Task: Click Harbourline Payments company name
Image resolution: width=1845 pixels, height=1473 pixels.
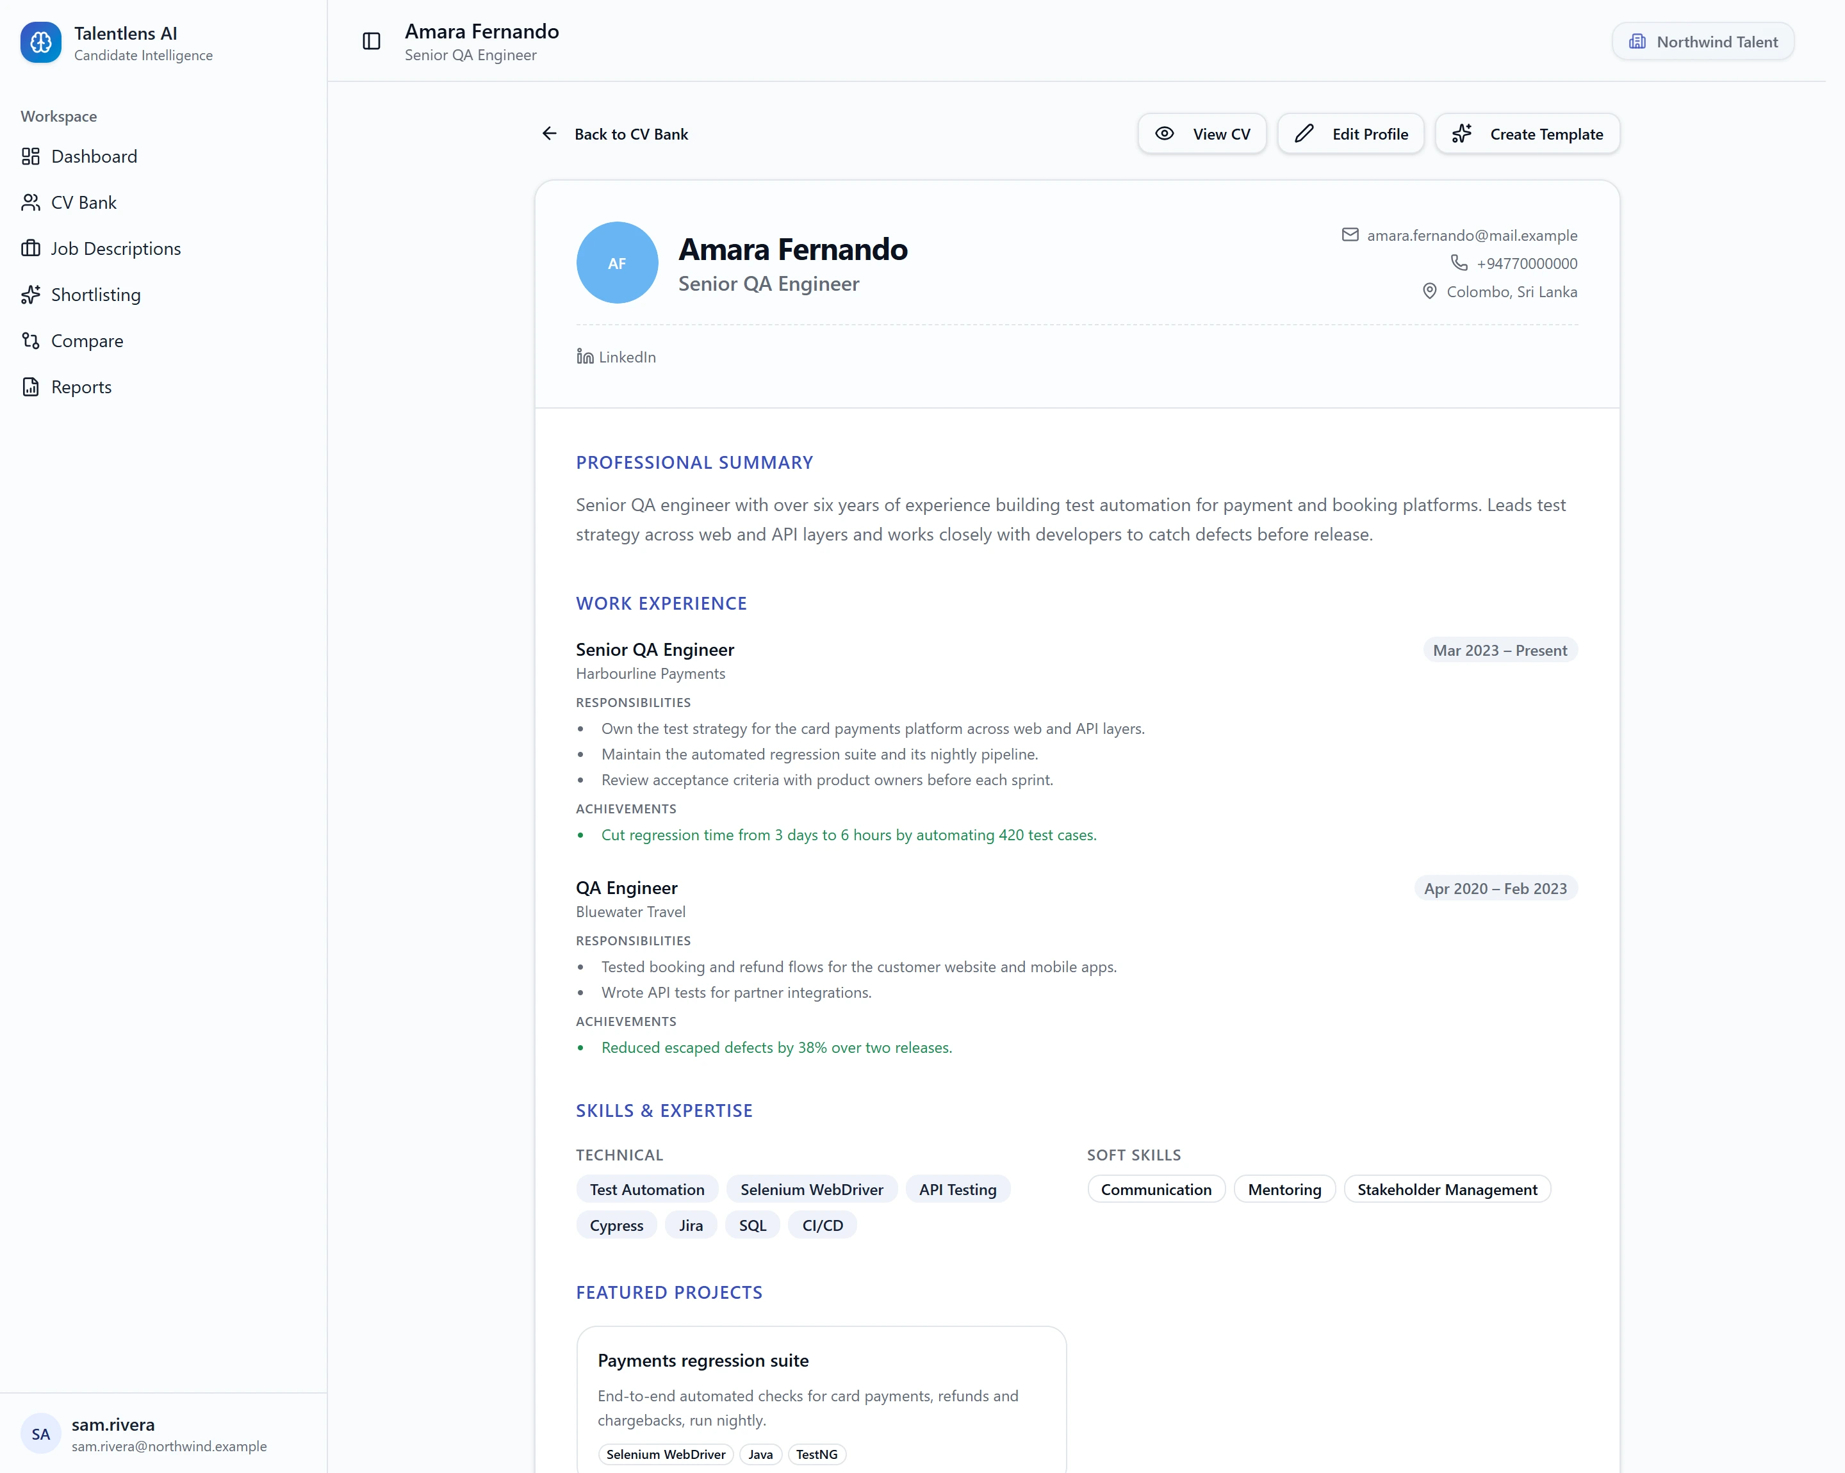Action: [x=650, y=673]
